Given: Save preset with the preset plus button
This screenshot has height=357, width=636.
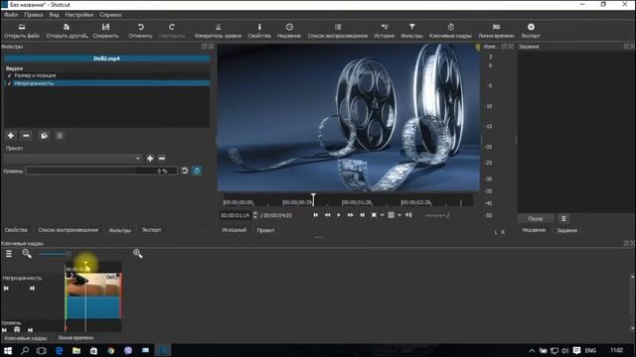Looking at the screenshot, I should 150,159.
